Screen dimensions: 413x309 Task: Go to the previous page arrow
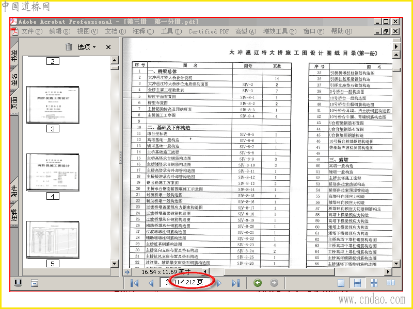tap(151, 283)
